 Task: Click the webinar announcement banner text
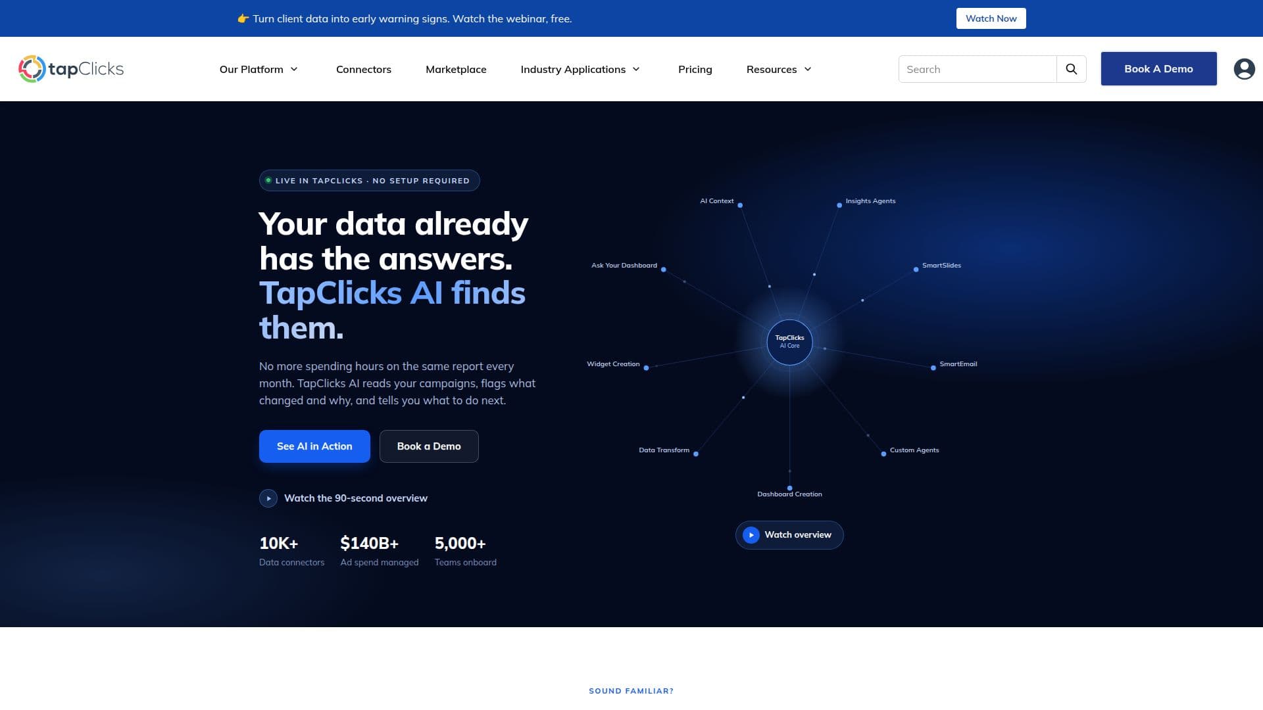(405, 18)
